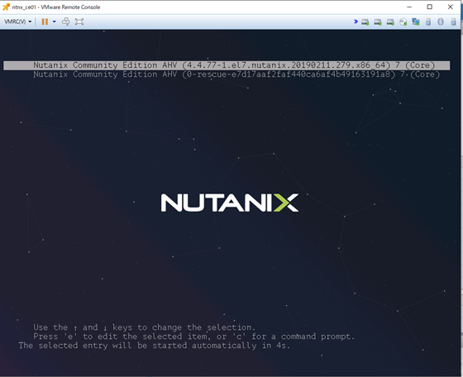Click the 'Use the ↑ and ↓ keys' hint line

[x=144, y=327]
